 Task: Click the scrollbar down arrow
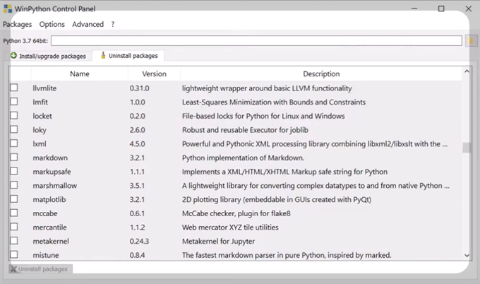click(x=467, y=255)
